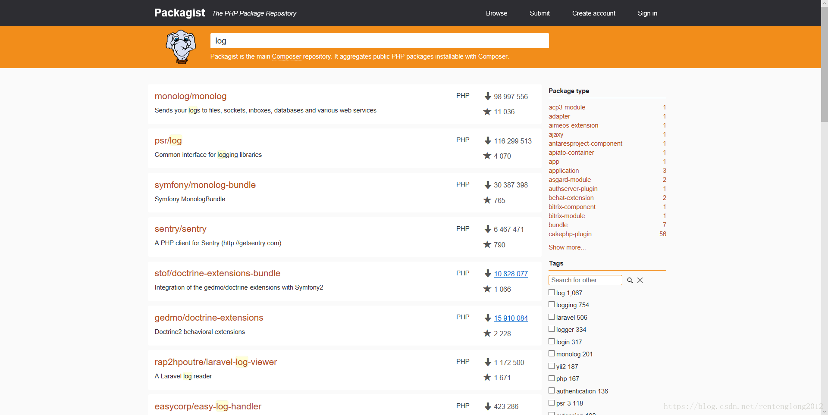The height and width of the screenshot is (415, 828).
Task: Click the download icon for stof/doctrine-extensions-bundle
Action: click(x=488, y=274)
